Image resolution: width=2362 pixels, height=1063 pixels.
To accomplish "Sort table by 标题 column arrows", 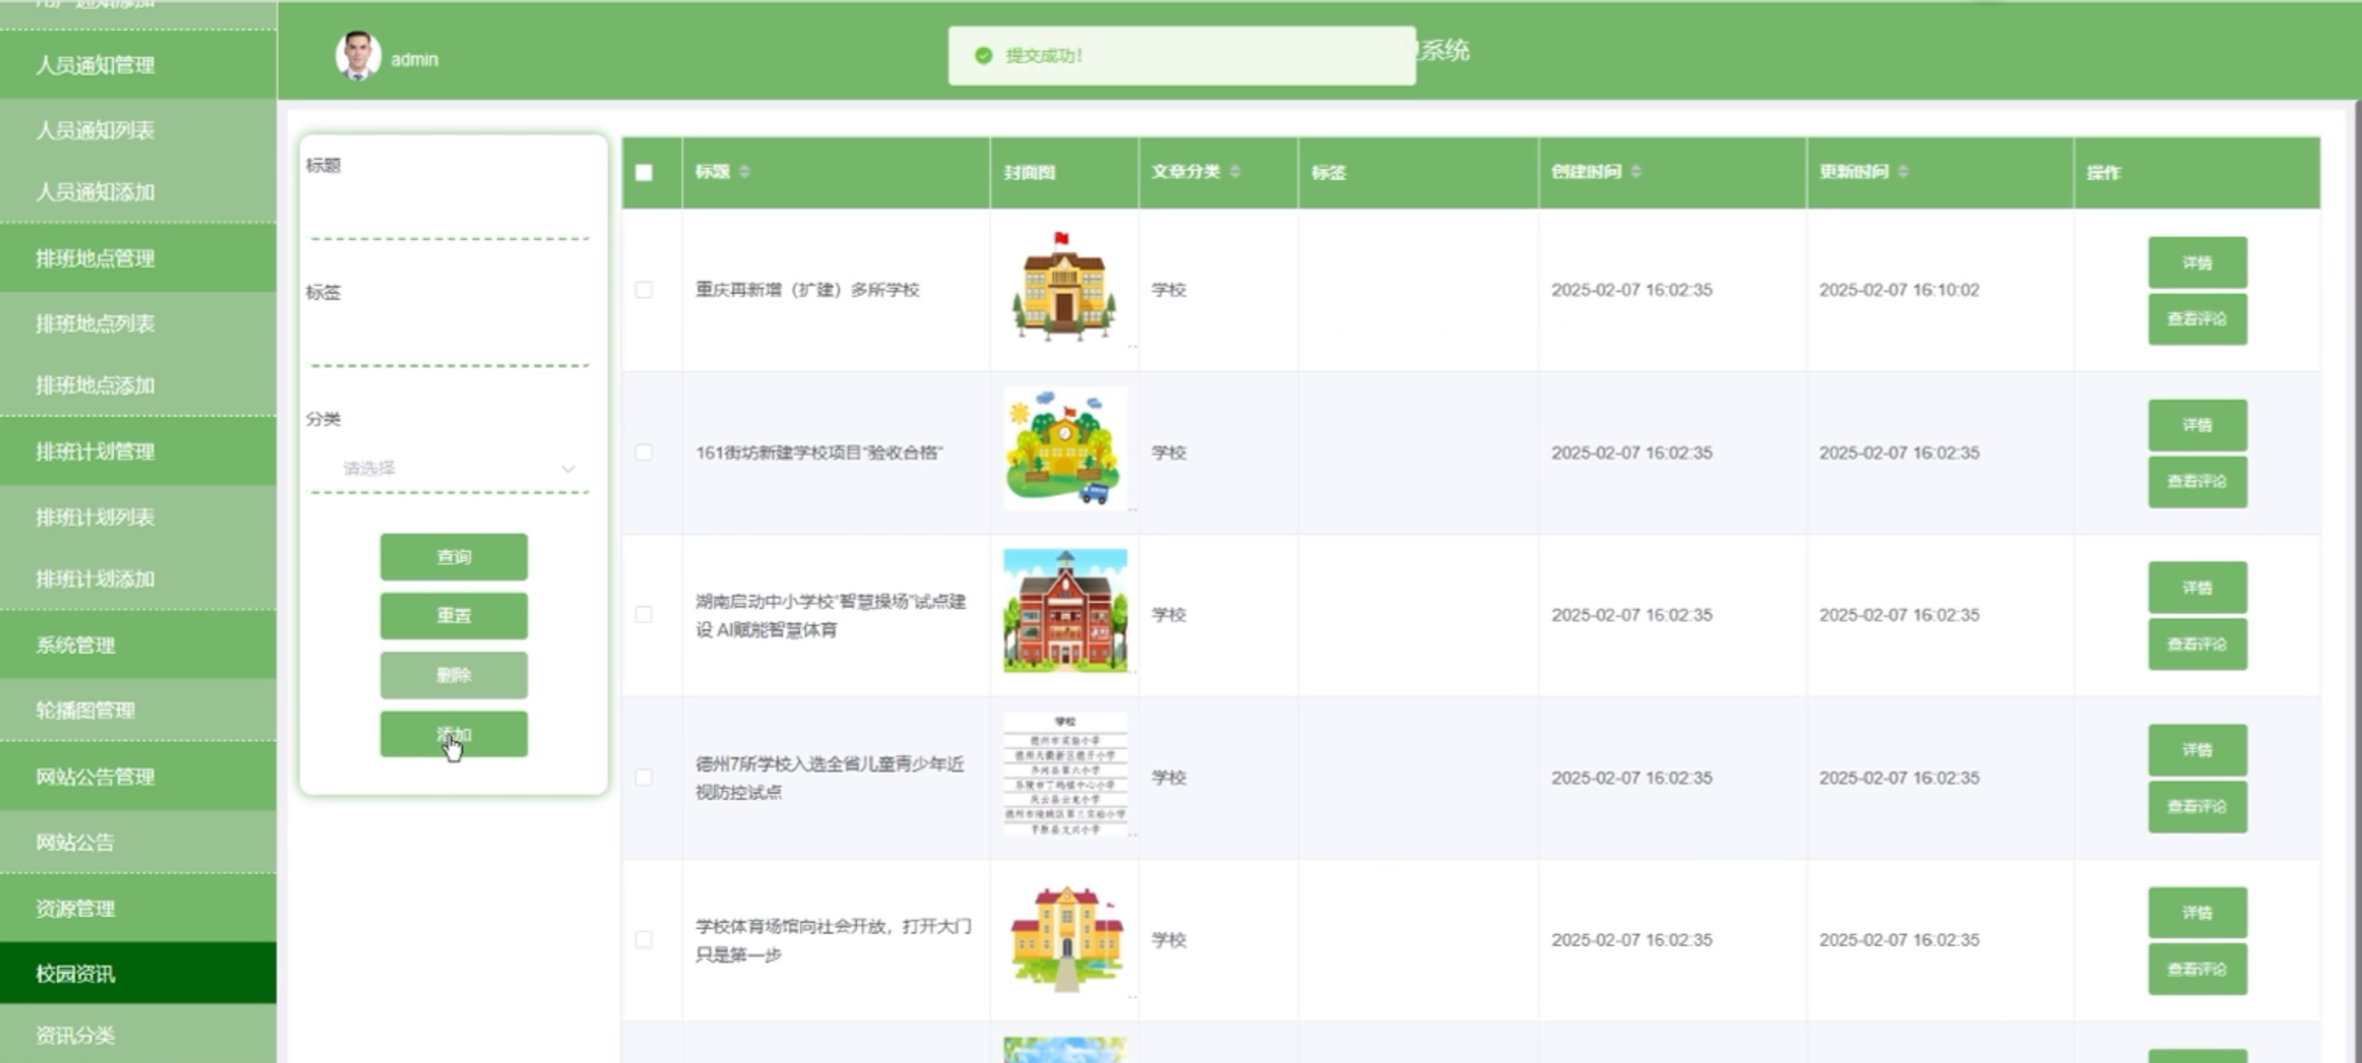I will click(x=745, y=172).
